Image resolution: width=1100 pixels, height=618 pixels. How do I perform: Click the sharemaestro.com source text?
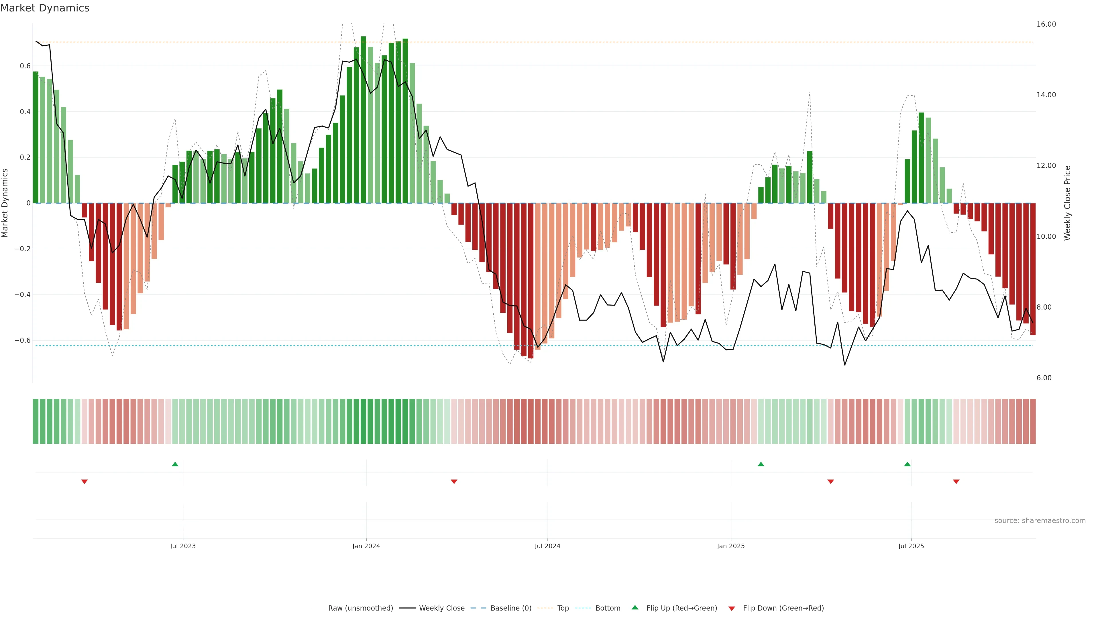[1040, 521]
